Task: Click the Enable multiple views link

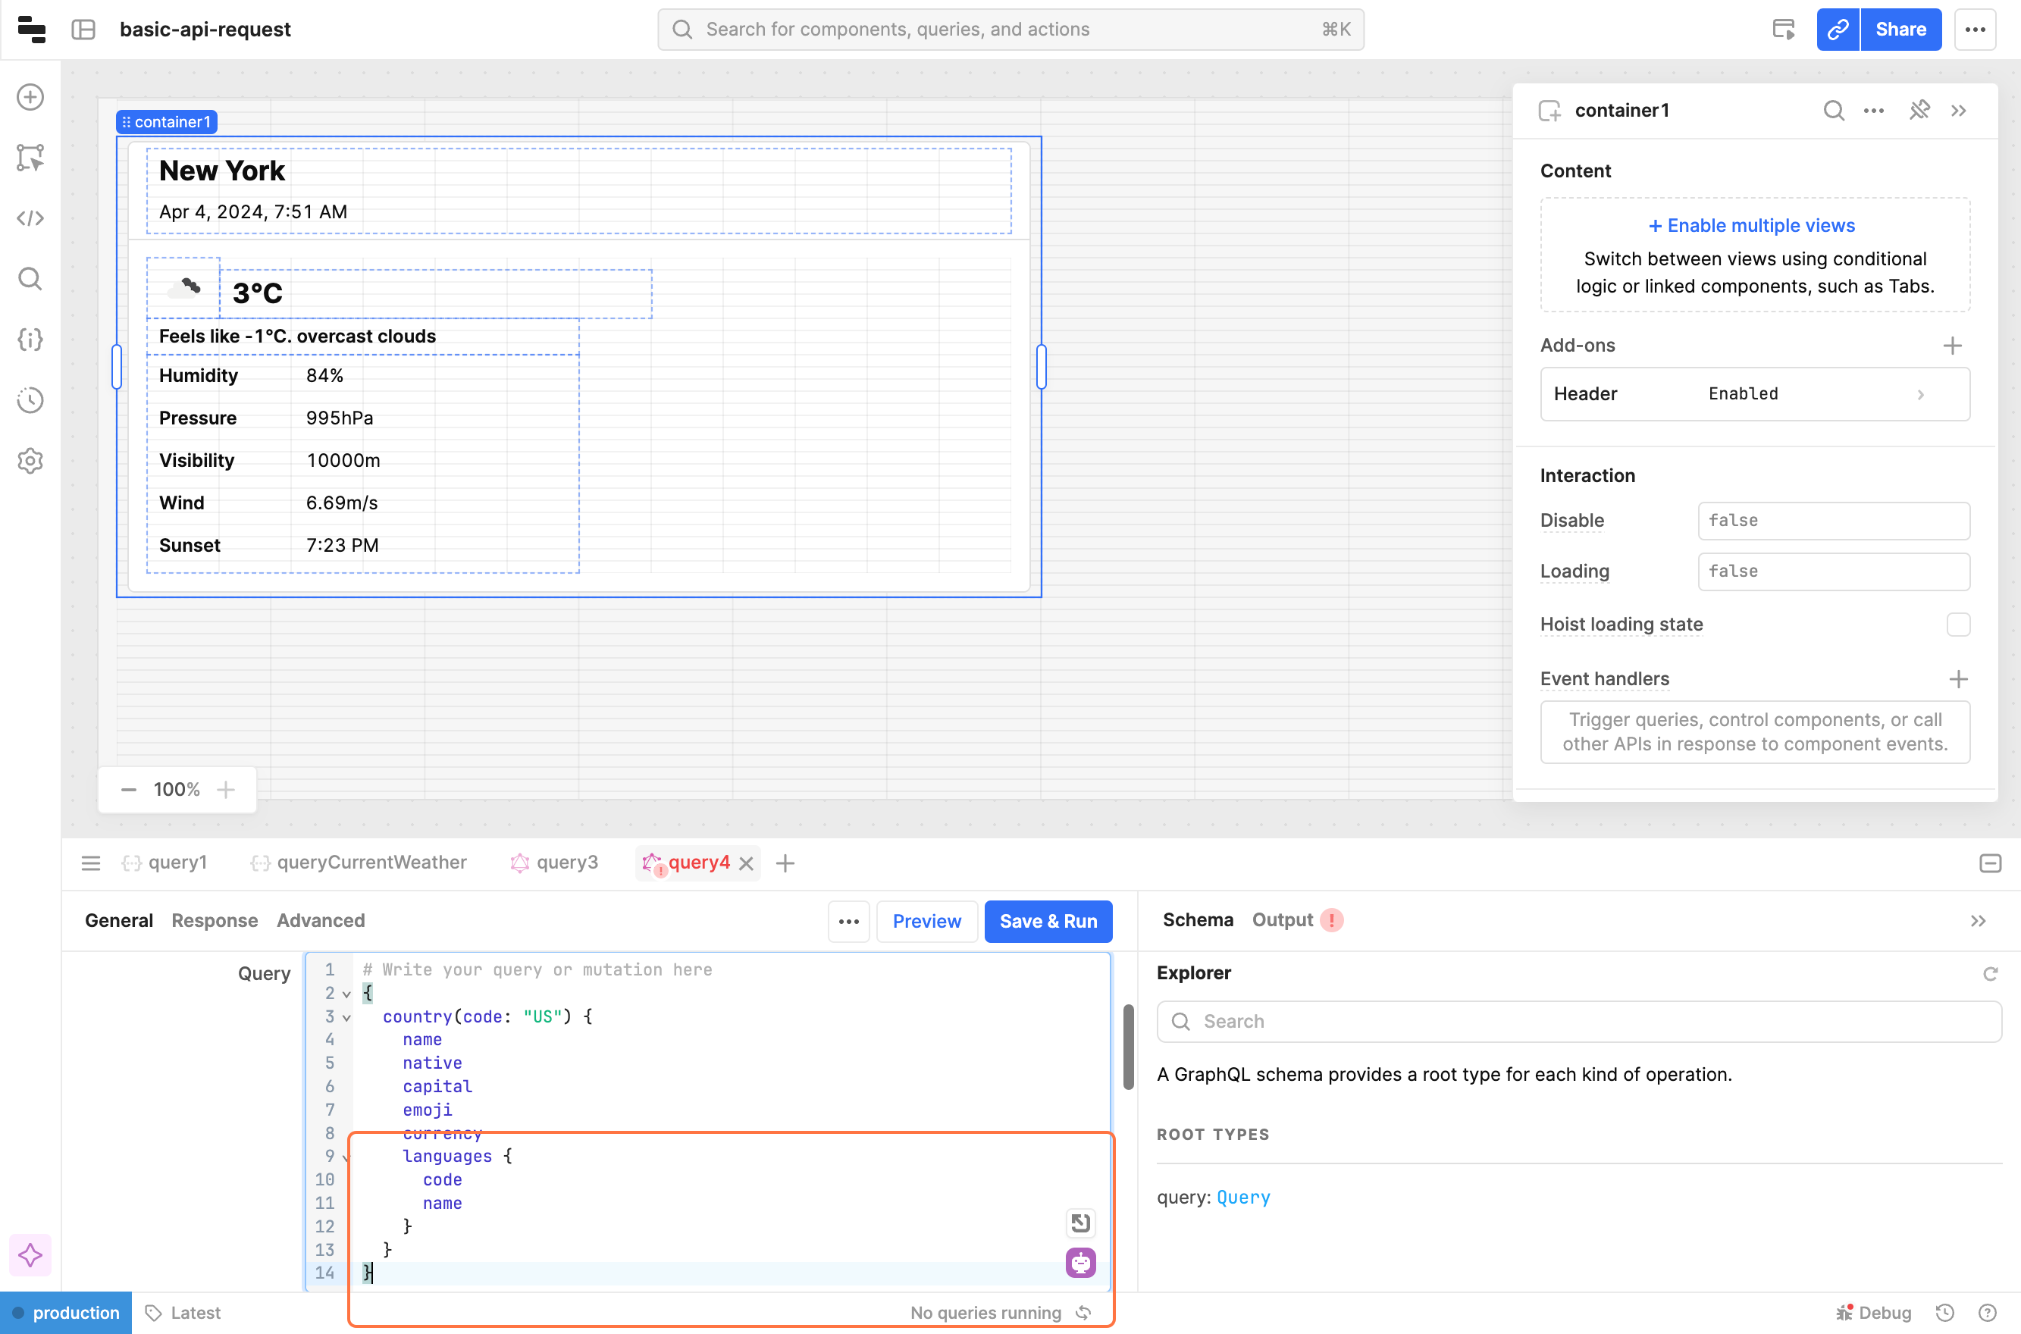Action: [1752, 225]
